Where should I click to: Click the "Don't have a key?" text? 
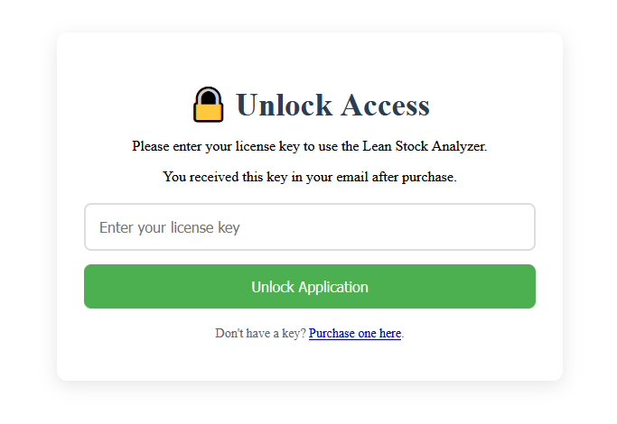click(260, 334)
